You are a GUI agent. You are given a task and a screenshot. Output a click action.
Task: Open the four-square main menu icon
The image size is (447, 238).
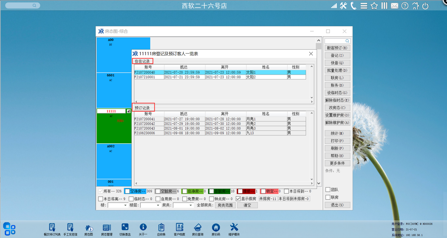click(x=9, y=228)
